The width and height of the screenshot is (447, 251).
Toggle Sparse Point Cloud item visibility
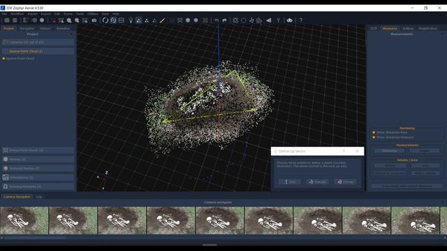pos(3,59)
